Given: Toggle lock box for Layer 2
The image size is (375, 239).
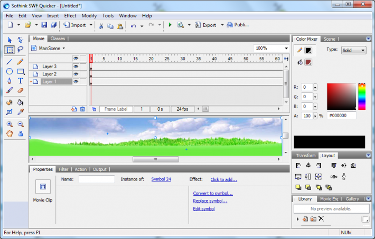Looking at the screenshot, I should click(x=83, y=74).
